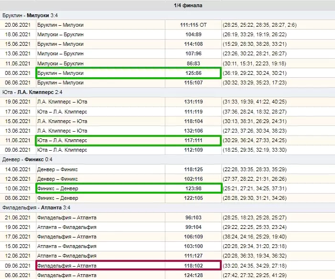Click 'Юта – Л.А. Клипперс' in the 17.06.2021 row
335x279 pixels.
pos(62,112)
